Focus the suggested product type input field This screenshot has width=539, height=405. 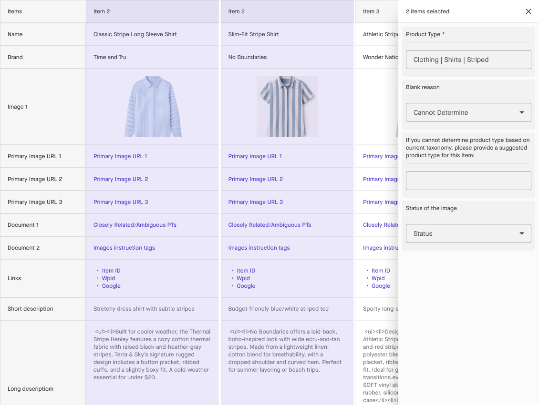pyautogui.click(x=468, y=180)
